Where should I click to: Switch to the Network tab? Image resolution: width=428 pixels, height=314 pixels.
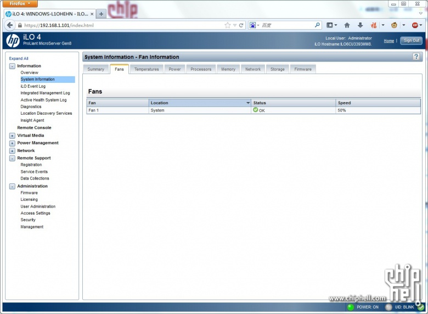pos(253,69)
